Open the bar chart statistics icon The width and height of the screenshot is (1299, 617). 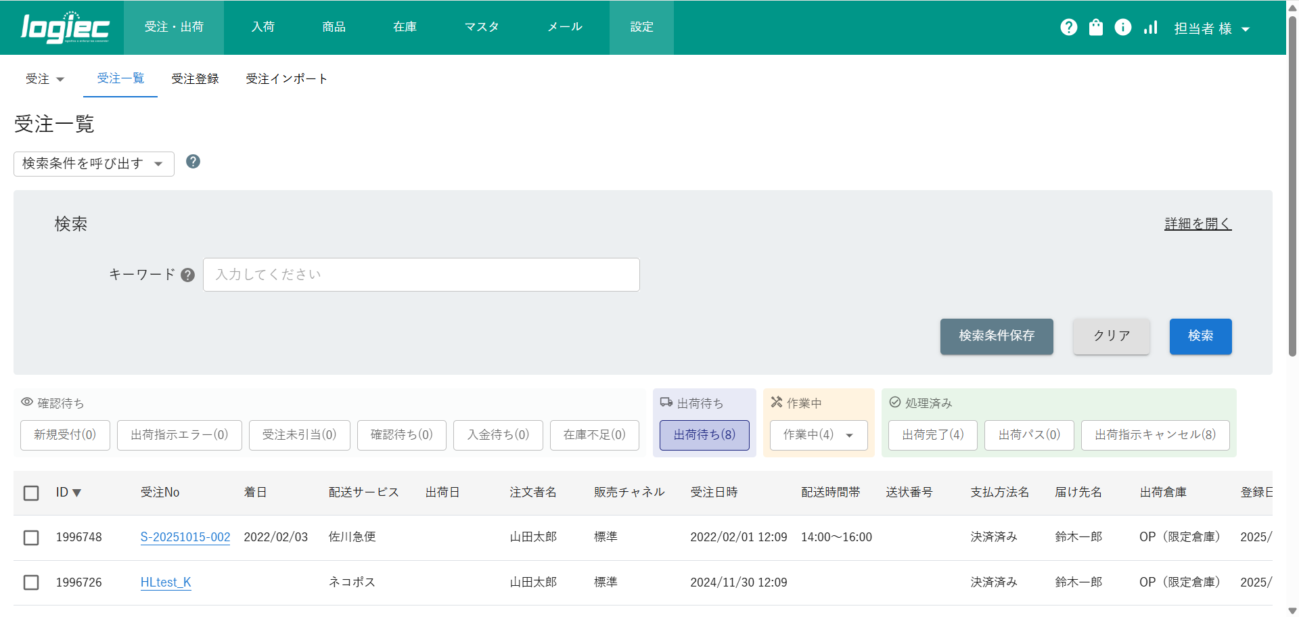click(1150, 27)
